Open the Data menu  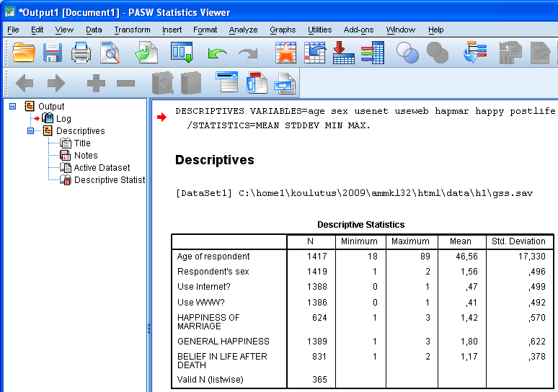pos(94,30)
